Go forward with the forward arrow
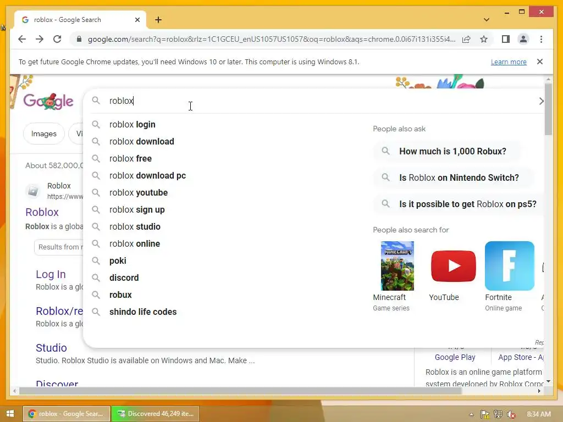This screenshot has height=422, width=563. coord(40,39)
